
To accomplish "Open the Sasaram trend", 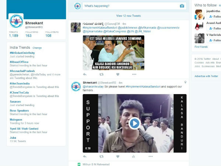I will [x=15, y=102].
